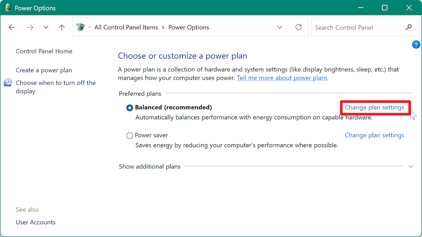Click the magnifier search icon
This screenshot has height=237, width=422.
click(x=408, y=27)
